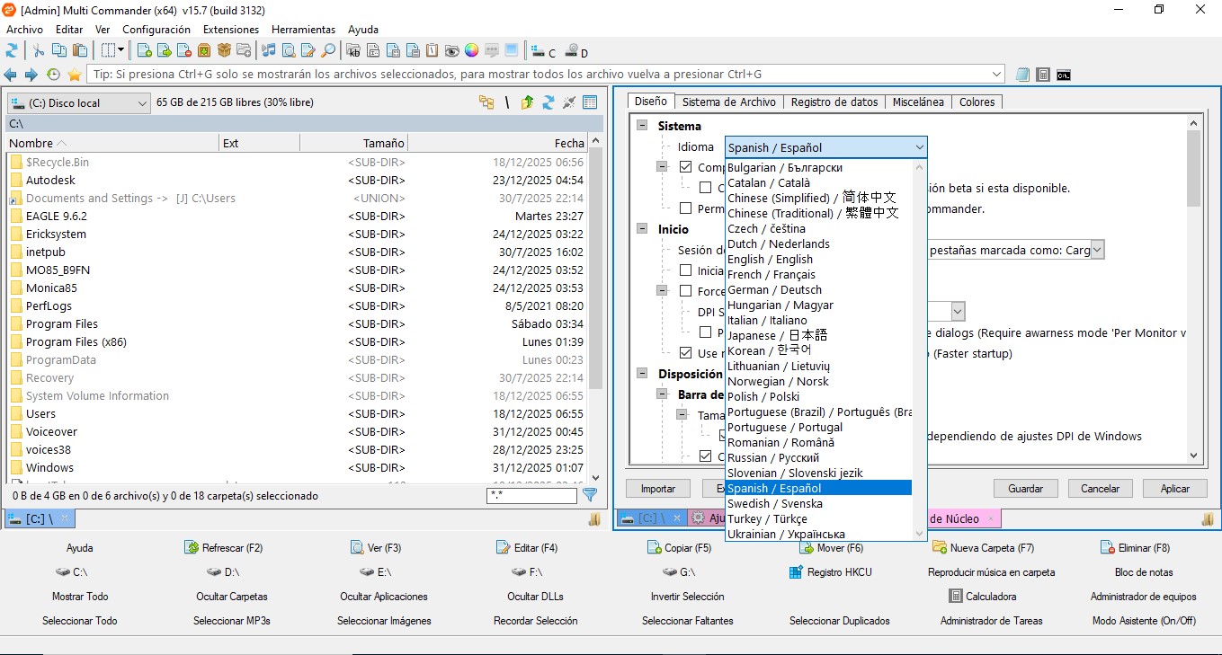
Task: Toggle the 'Use' checkbox mentioning Faster startup
Action: [x=686, y=353]
